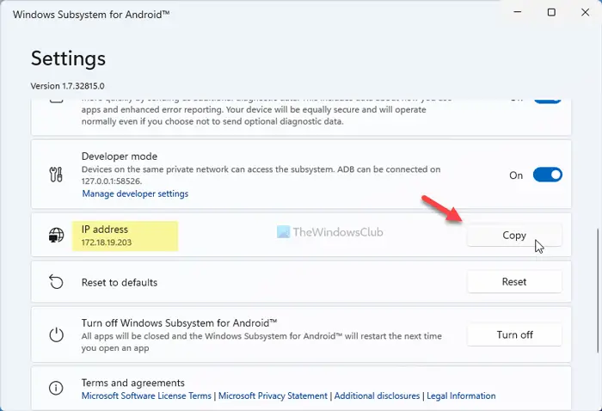Click the Version 1.7.32815.0 text
Screen dimensions: 602x411
(x=68, y=86)
